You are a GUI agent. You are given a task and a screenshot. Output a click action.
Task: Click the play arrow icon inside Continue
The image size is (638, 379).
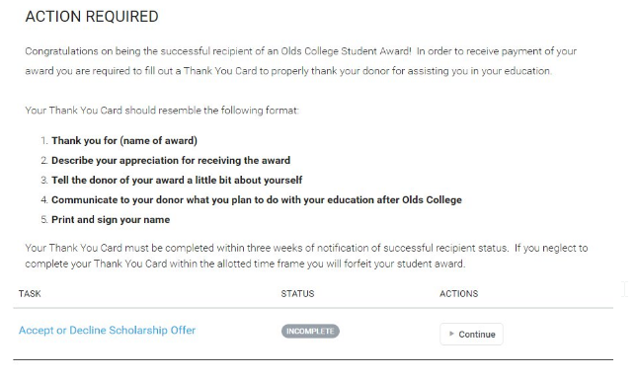pos(451,334)
